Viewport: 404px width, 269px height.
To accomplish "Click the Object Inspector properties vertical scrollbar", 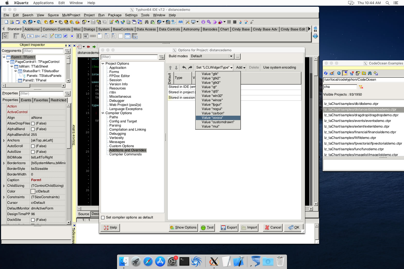I will 68,164.
